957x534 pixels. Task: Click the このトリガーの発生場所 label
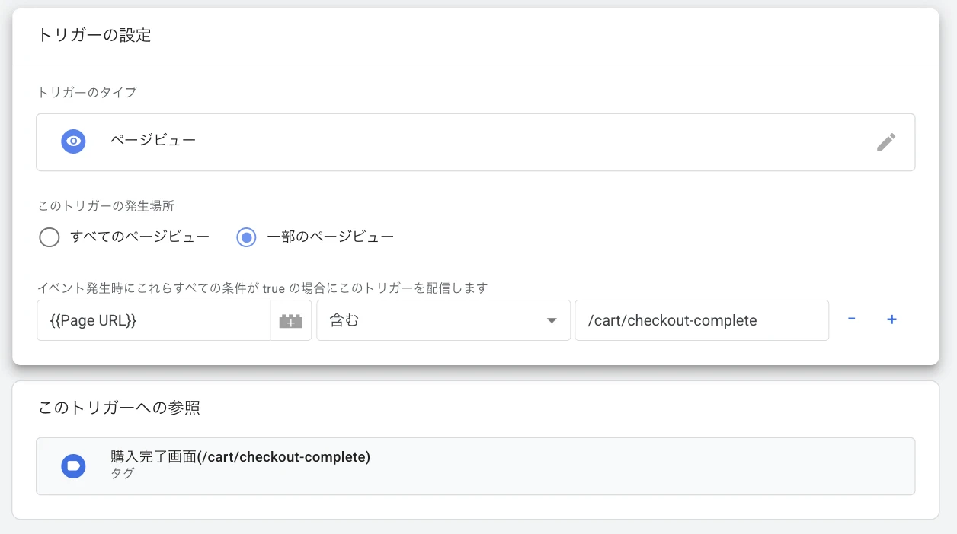[x=107, y=206]
